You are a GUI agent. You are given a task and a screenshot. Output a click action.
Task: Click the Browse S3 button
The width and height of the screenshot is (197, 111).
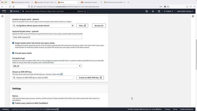point(99,26)
